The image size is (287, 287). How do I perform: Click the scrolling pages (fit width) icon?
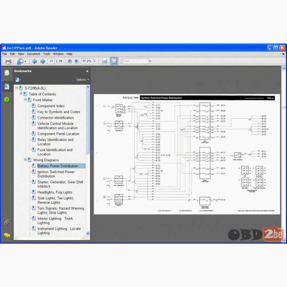click(104, 61)
